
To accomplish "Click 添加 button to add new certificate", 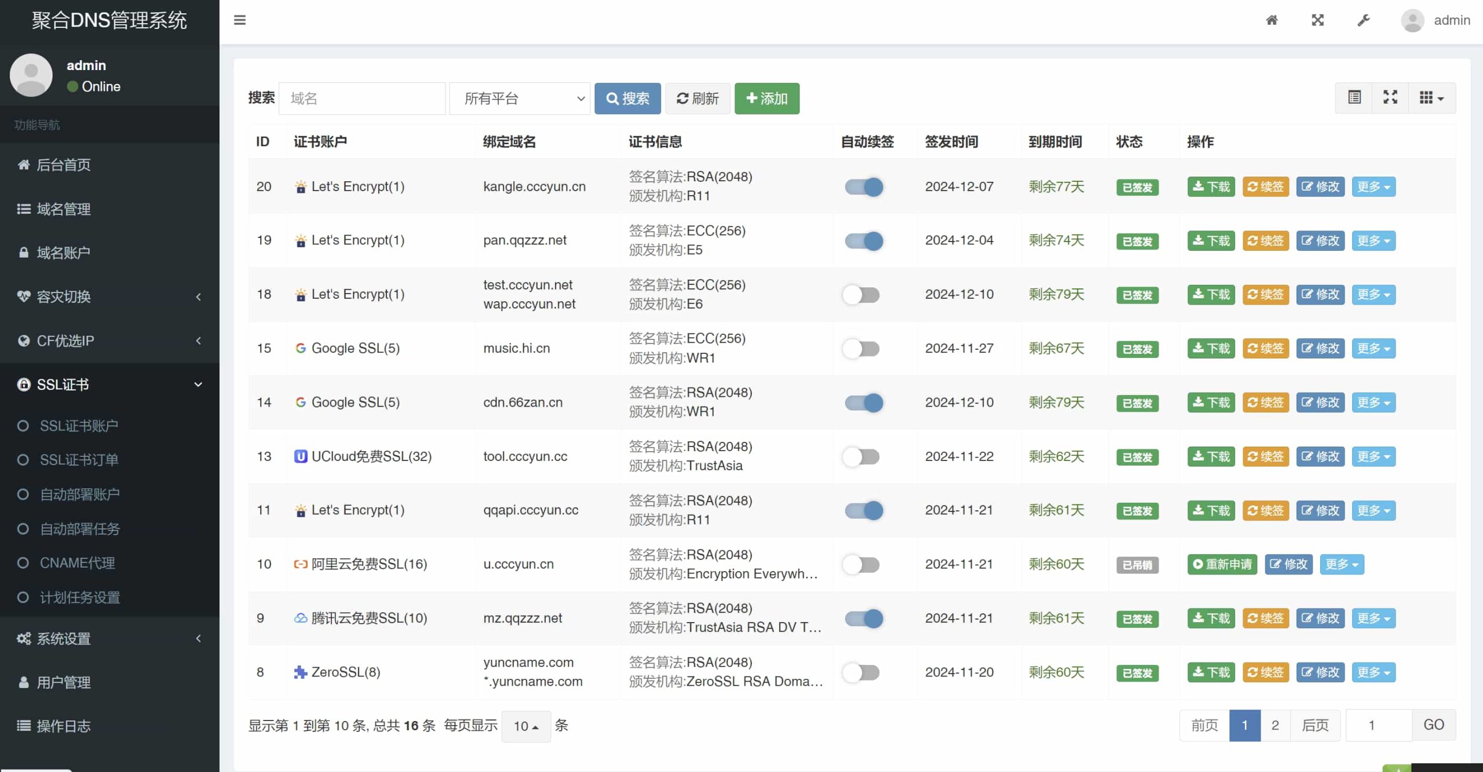I will click(x=767, y=98).
